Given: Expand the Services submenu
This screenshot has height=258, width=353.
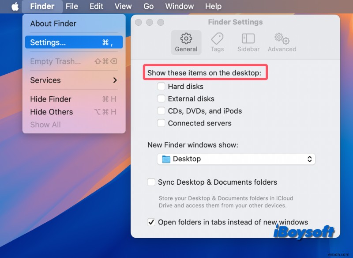Looking at the screenshot, I should pos(74,80).
